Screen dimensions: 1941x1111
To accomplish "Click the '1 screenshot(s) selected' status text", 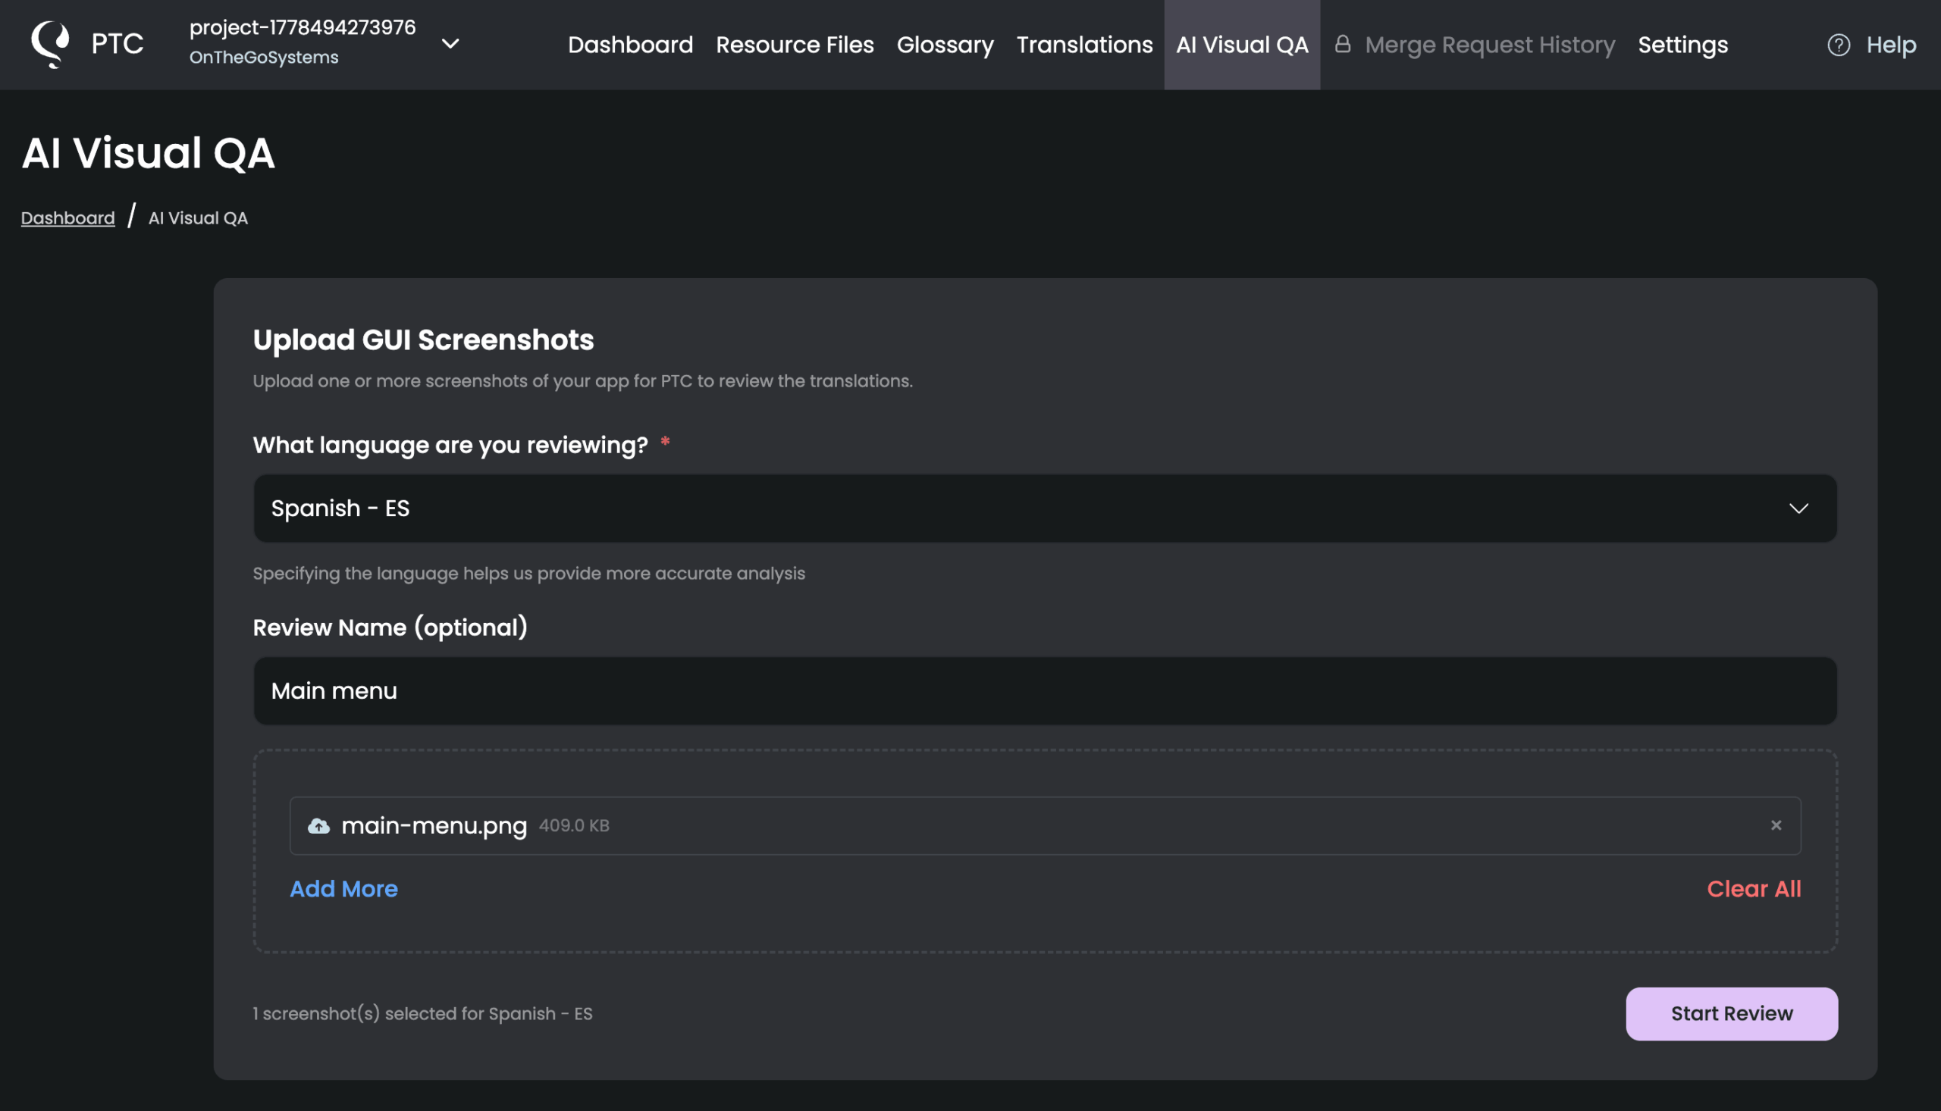I will [422, 1013].
